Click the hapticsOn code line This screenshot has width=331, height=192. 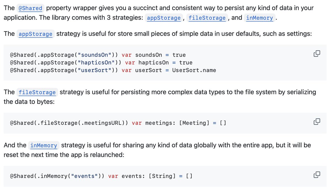[x=101, y=63]
